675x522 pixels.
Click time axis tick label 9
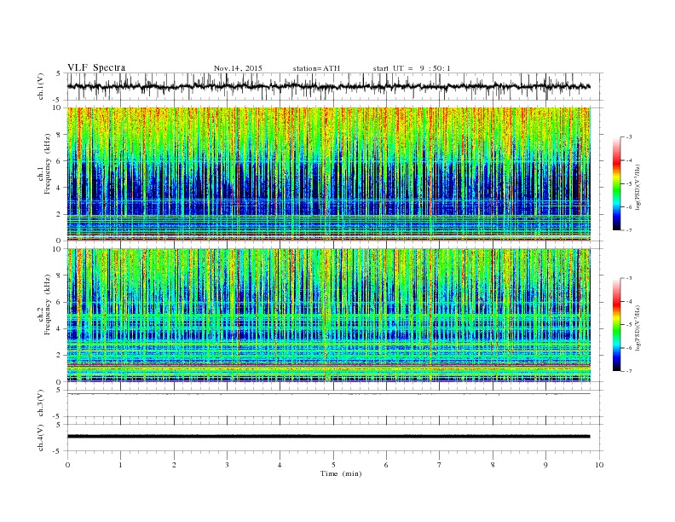point(545,465)
